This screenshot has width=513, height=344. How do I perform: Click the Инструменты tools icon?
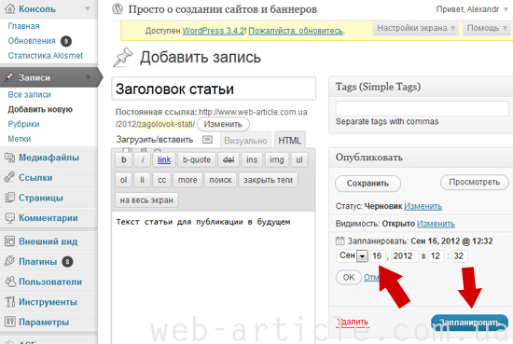coord(10,301)
